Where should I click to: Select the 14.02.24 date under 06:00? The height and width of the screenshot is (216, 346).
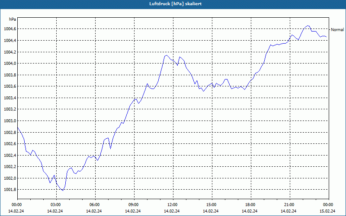pos(94,211)
